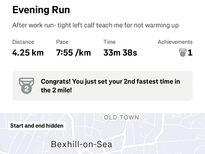205x154 pixels.
Task: Select the 4.25 km distance value
Action: [28, 53]
